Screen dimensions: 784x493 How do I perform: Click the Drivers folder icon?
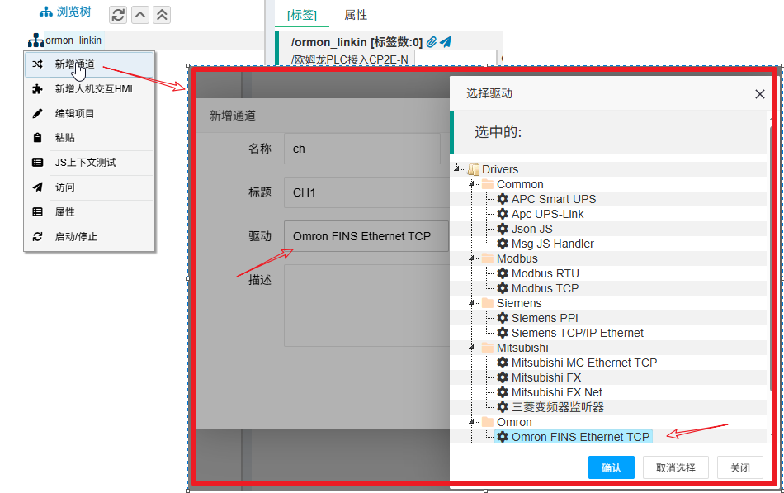474,169
